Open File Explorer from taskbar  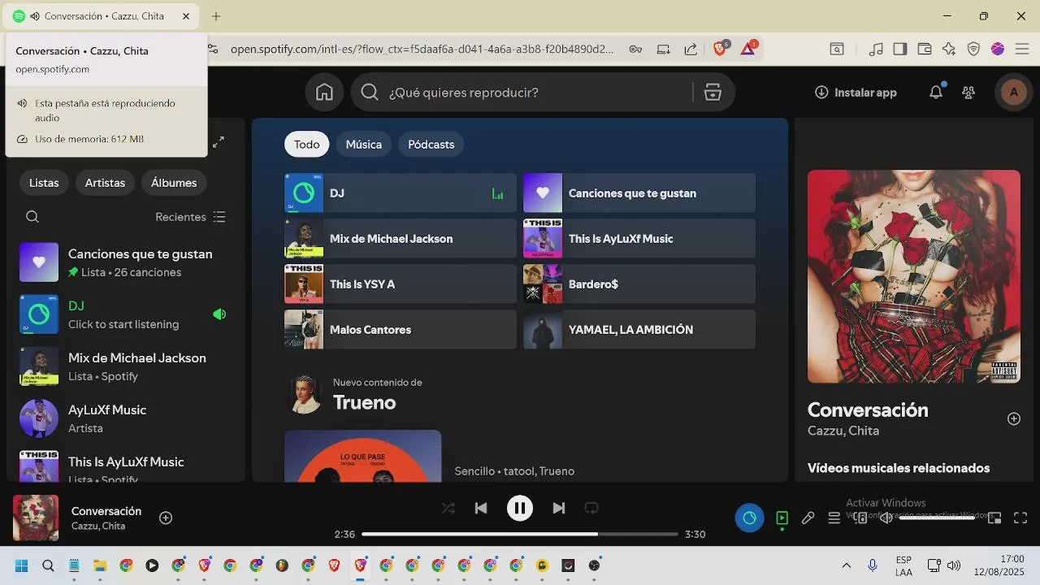click(x=100, y=565)
